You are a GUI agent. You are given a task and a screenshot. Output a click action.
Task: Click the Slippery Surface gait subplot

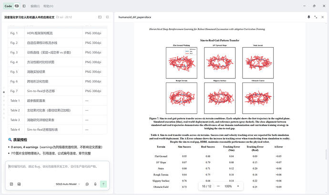[220, 98]
